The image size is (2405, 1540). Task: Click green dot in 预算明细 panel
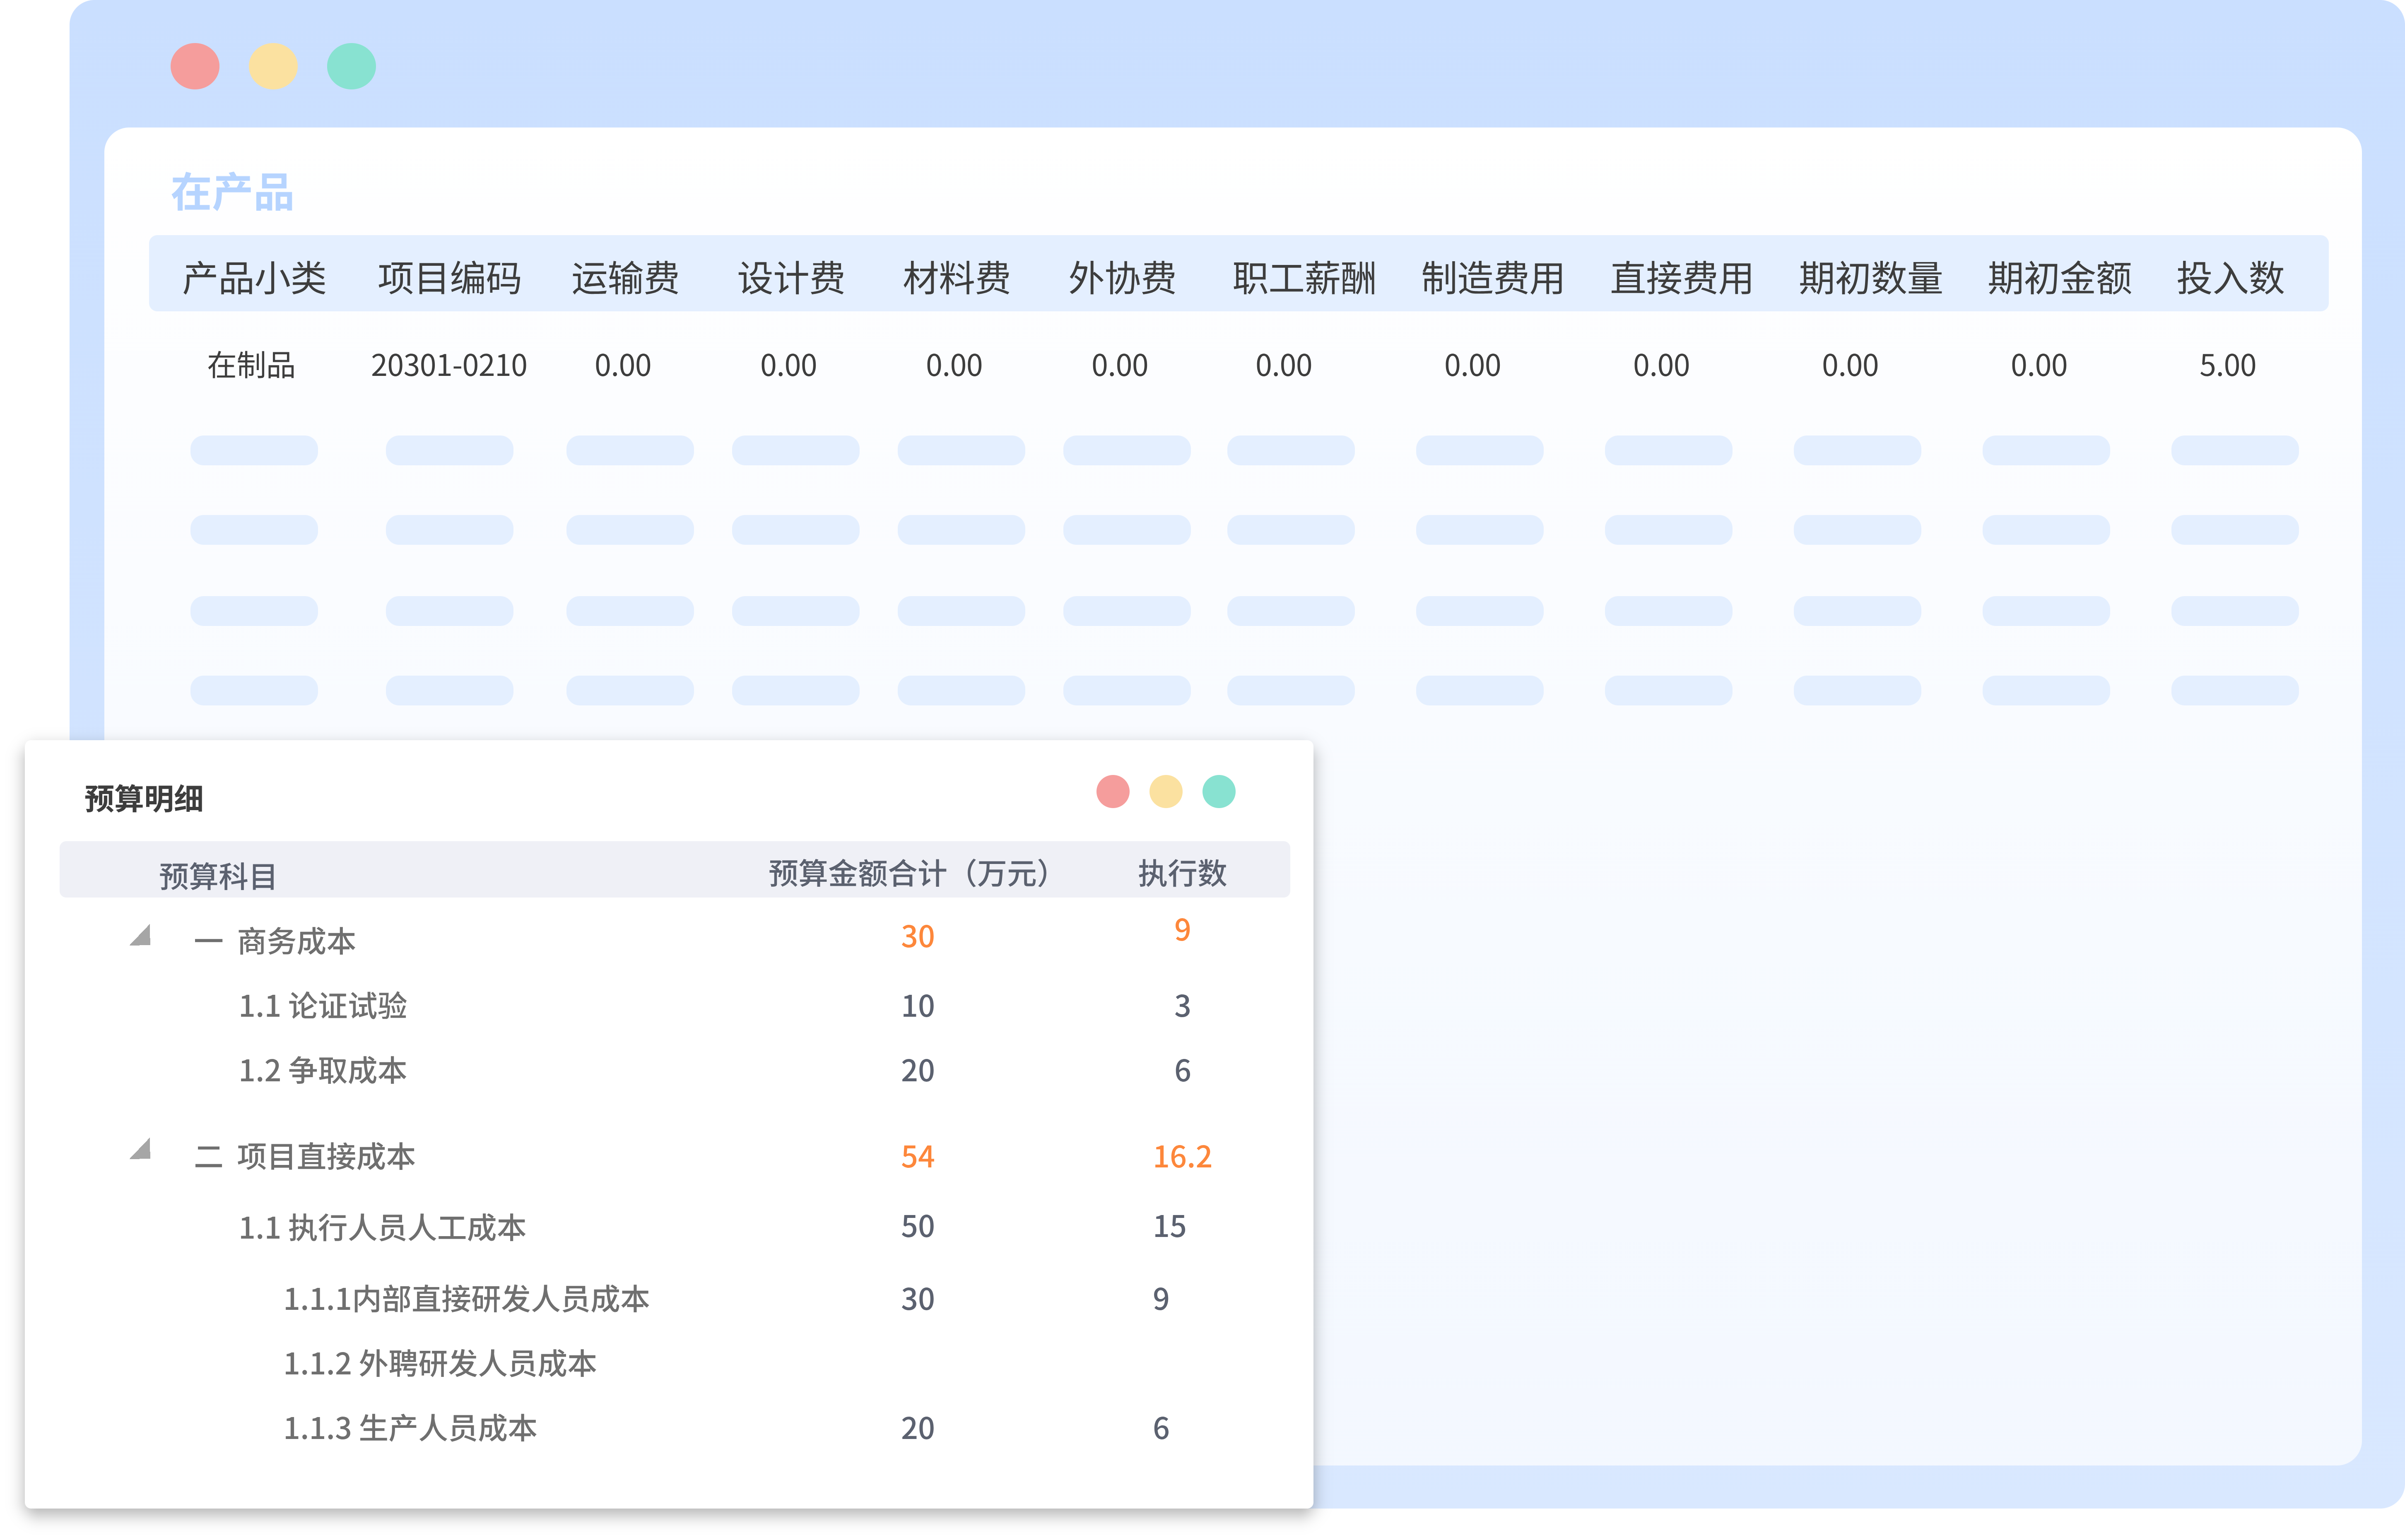1219,792
